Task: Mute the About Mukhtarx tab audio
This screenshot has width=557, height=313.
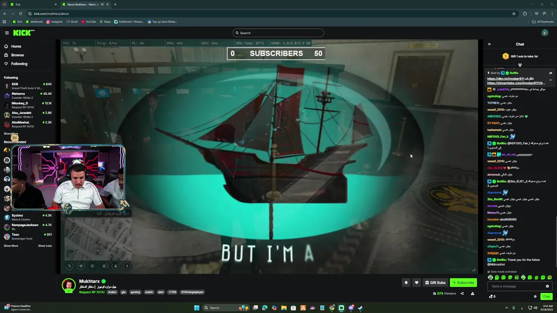Action: [x=102, y=4]
